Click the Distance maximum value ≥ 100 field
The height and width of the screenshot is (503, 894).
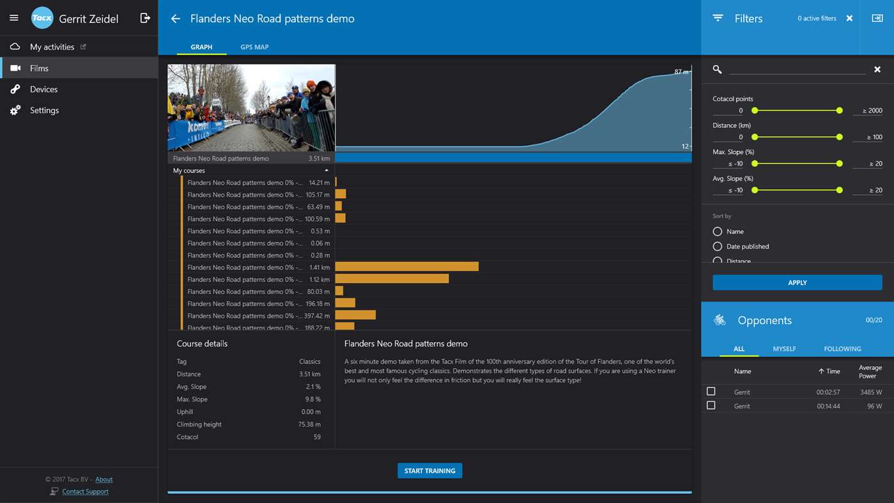coord(867,137)
